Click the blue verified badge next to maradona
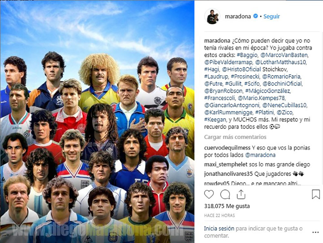This screenshot has height=243, width=323. 255,16
